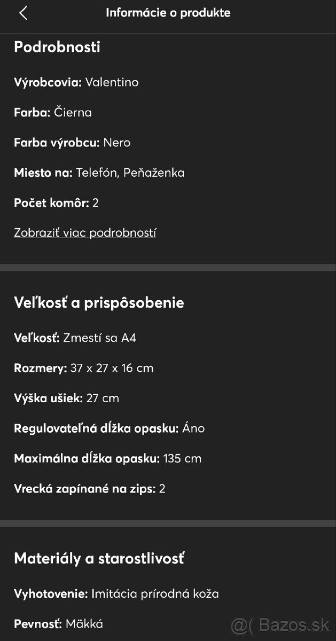Tap the back arrow icon
This screenshot has width=336, height=641.
coord(24,13)
